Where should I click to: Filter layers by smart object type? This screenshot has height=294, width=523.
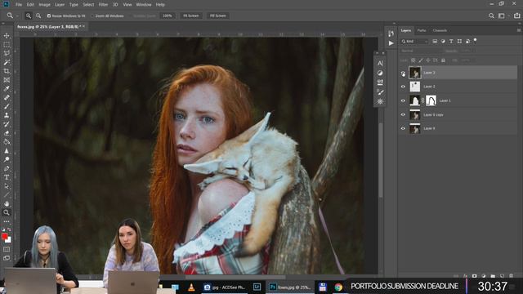467,41
